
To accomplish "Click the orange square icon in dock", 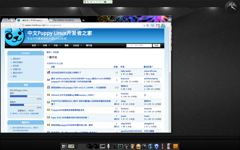I will 175,146.
